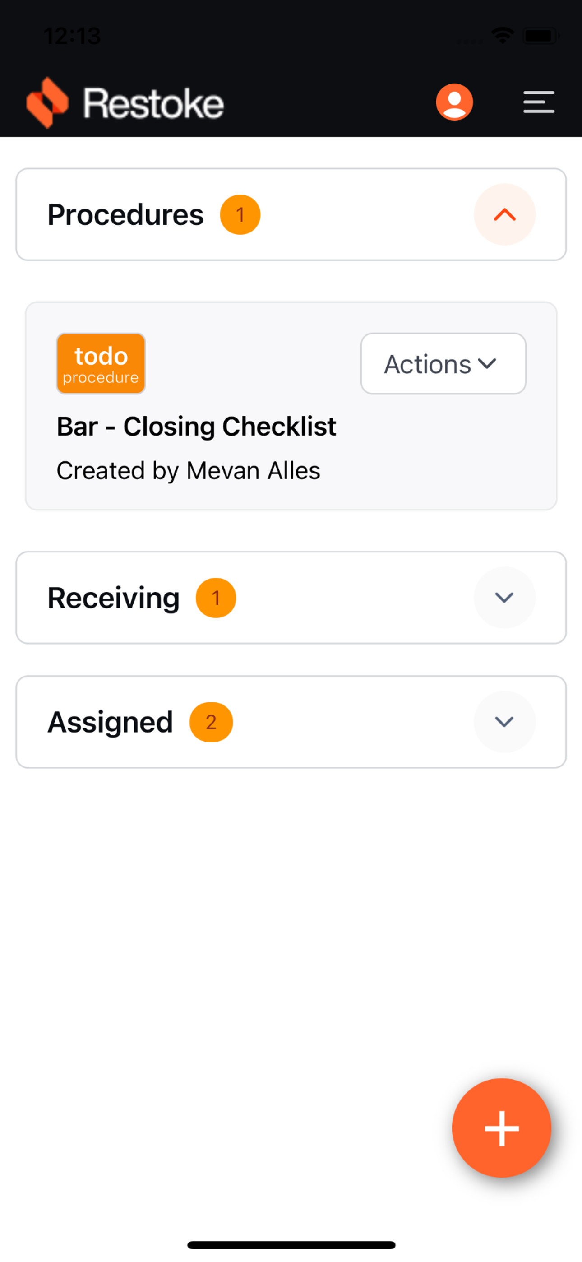This screenshot has height=1262, width=582.
Task: Tap the Procedures section heading
Action: click(x=125, y=214)
